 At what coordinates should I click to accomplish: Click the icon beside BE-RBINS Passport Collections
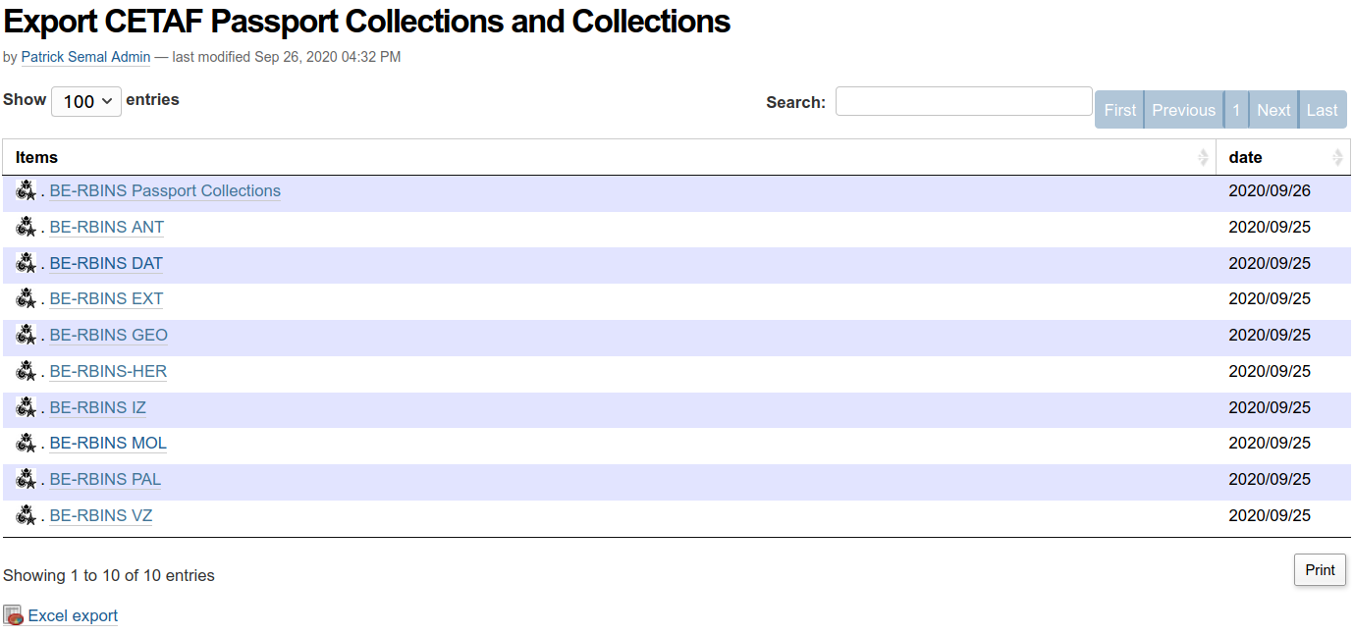tap(27, 190)
